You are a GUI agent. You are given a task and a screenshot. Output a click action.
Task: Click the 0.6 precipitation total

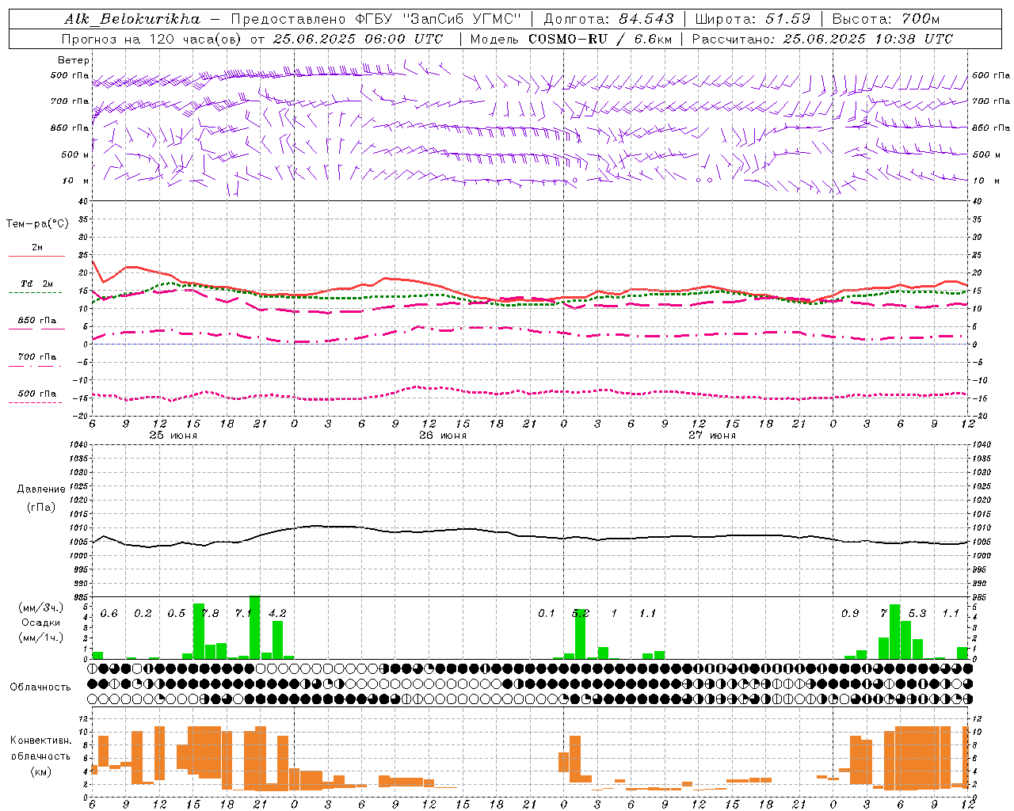[x=109, y=613]
